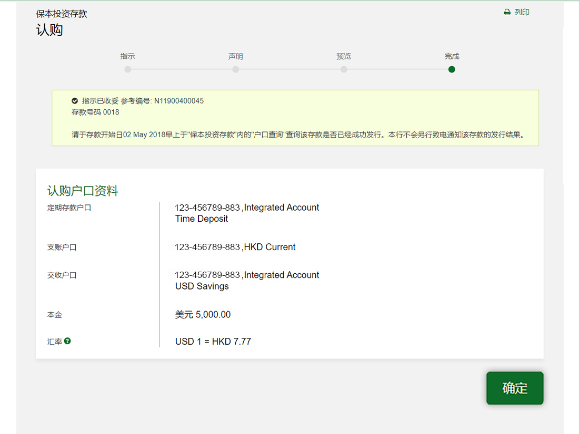Screen dimensions: 579x434
Task: Click the help question mark next to 汇率
Action: (x=67, y=341)
